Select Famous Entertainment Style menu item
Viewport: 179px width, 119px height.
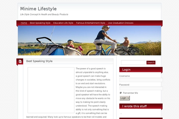[x=91, y=23]
